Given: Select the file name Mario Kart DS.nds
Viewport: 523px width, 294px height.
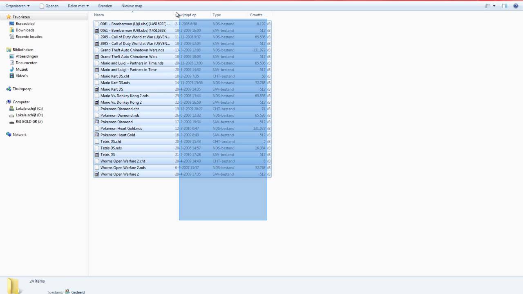Looking at the screenshot, I should tap(115, 82).
